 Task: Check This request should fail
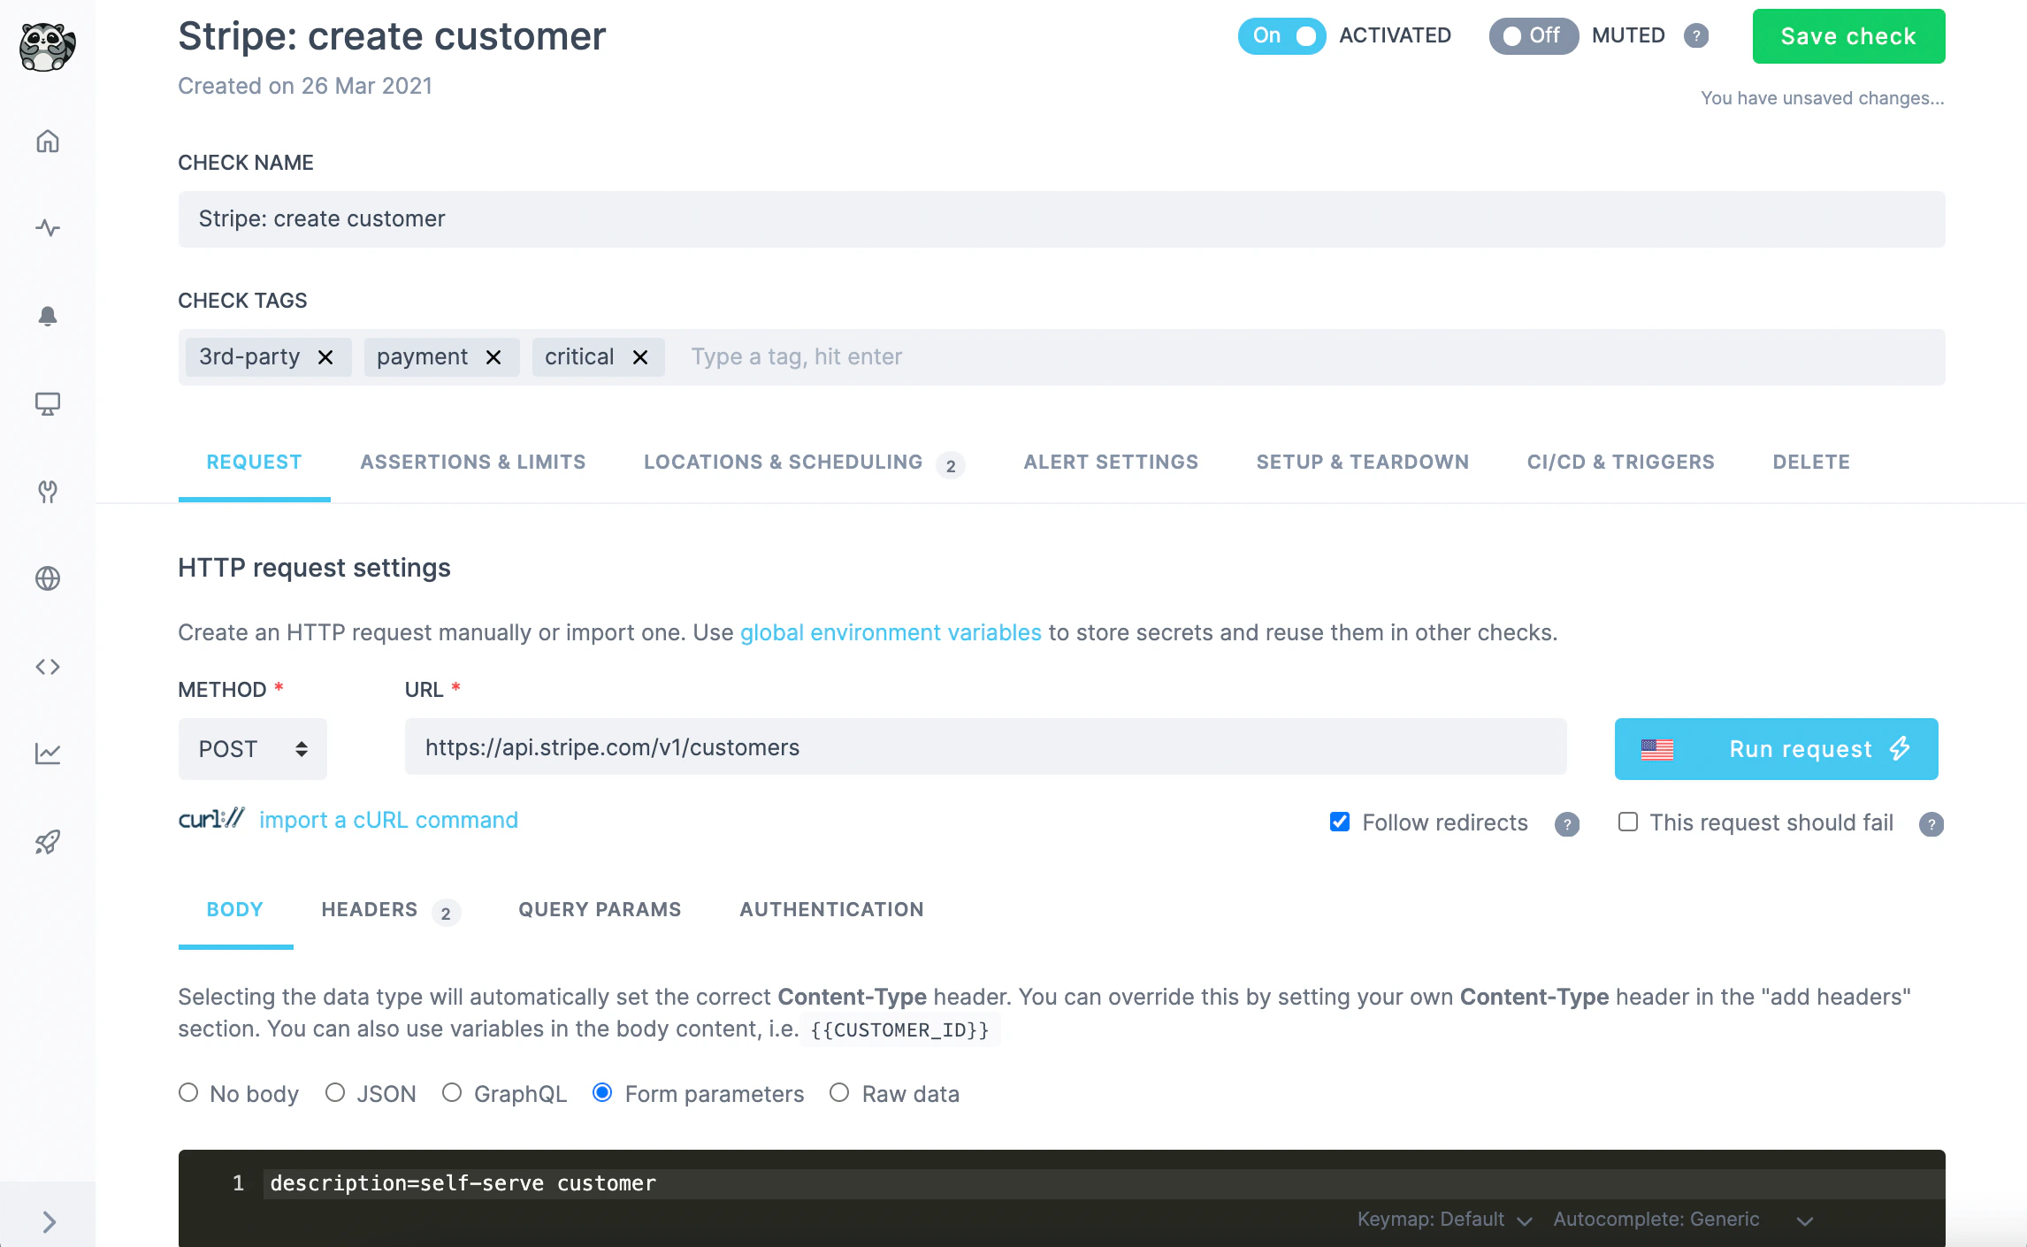click(x=1627, y=822)
